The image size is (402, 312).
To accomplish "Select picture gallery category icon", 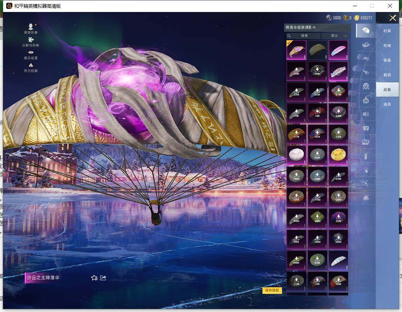I will [x=366, y=142].
